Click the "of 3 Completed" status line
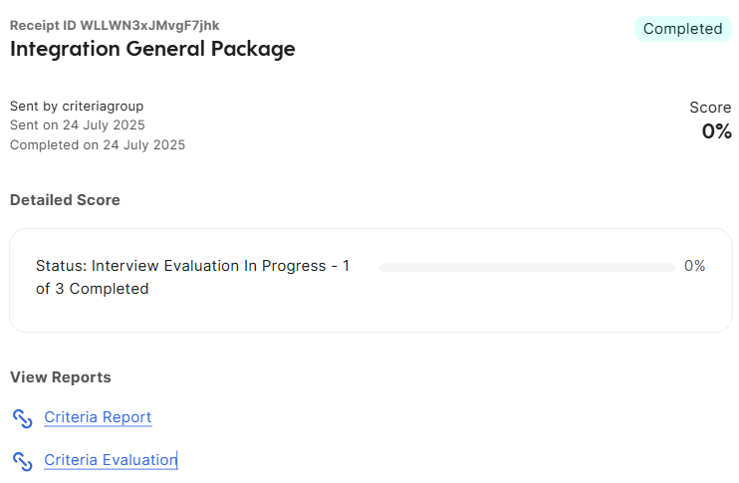The image size is (739, 483). pyautogui.click(x=92, y=289)
